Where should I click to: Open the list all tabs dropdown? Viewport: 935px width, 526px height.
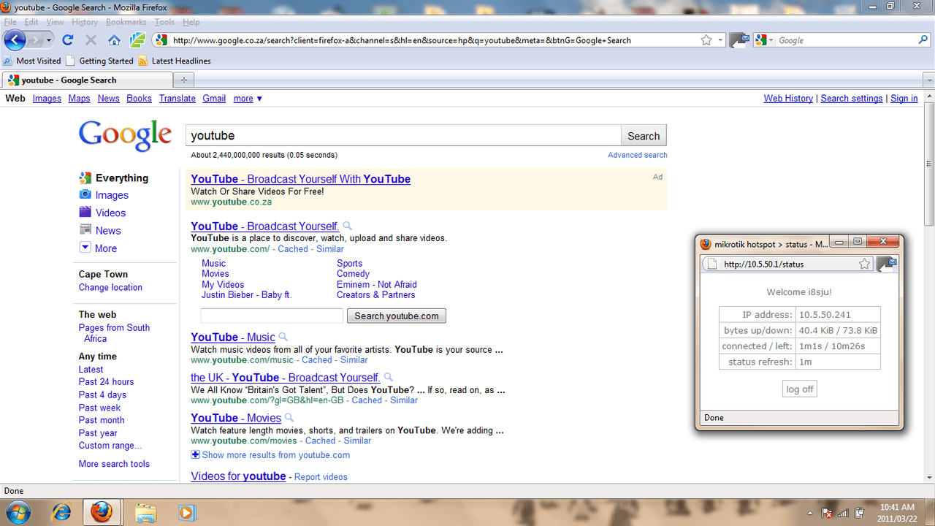(928, 80)
